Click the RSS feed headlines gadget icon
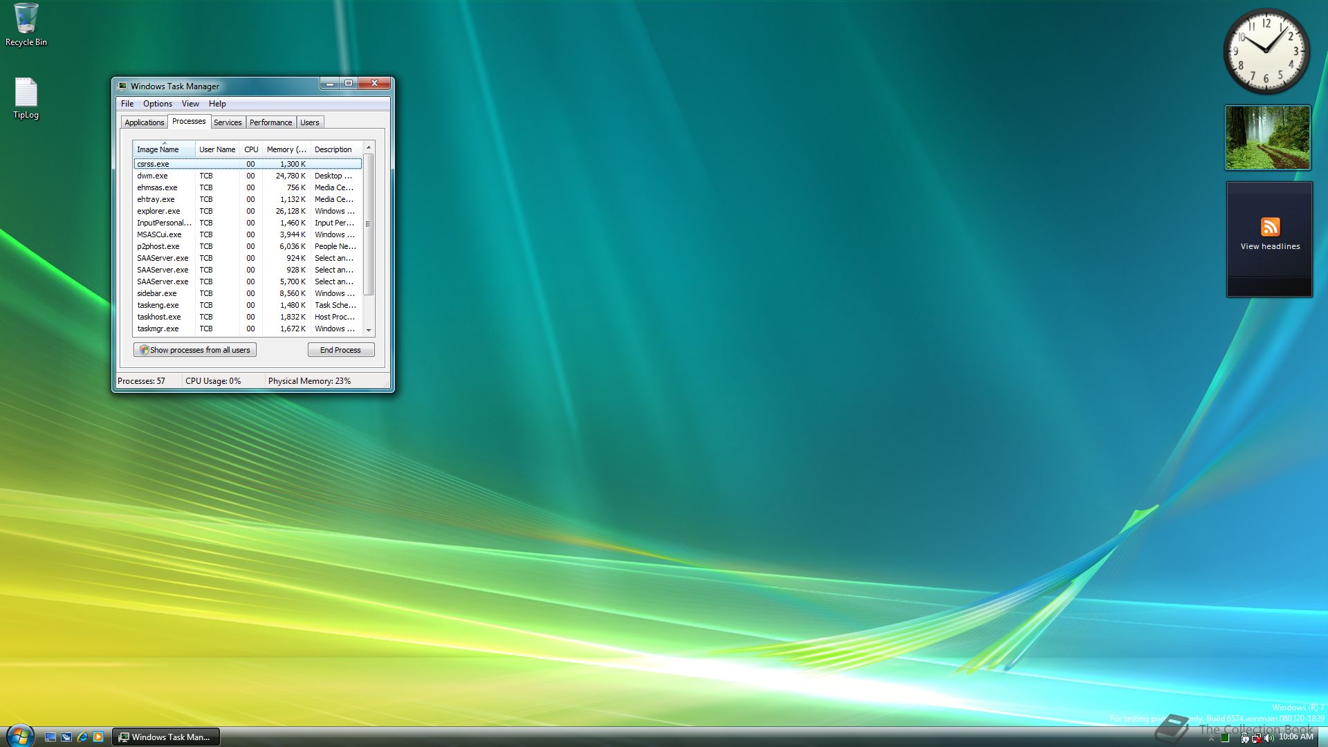 click(1270, 227)
